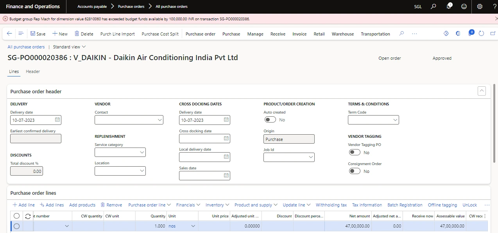The width and height of the screenshot is (498, 233).
Task: Click the budget error status icon
Action: 5,19
